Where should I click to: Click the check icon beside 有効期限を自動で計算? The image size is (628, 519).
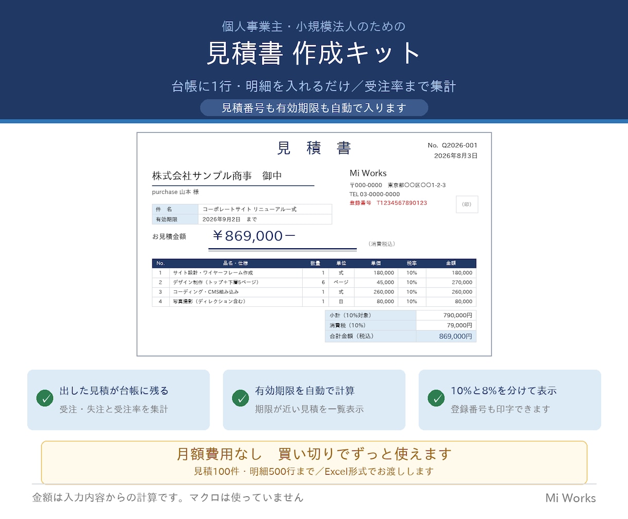click(x=240, y=398)
